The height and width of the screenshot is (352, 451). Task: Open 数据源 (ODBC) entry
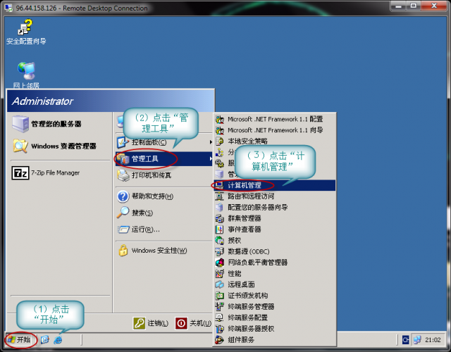pos(275,251)
